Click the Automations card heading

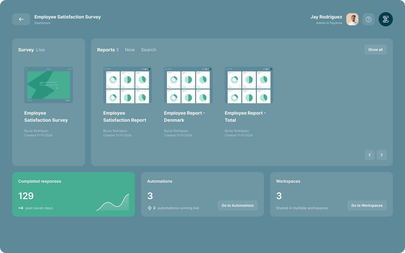coord(160,181)
